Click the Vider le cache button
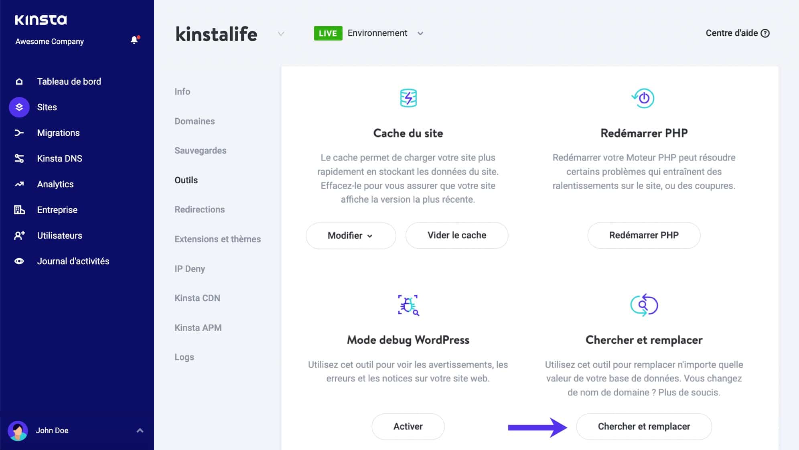Screen dimensions: 799x450 [456, 235]
